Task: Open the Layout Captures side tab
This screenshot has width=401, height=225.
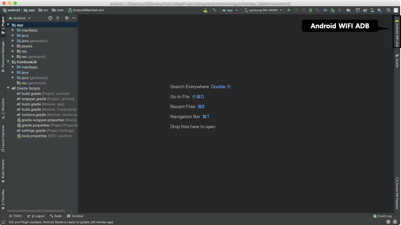Action: coord(3,139)
